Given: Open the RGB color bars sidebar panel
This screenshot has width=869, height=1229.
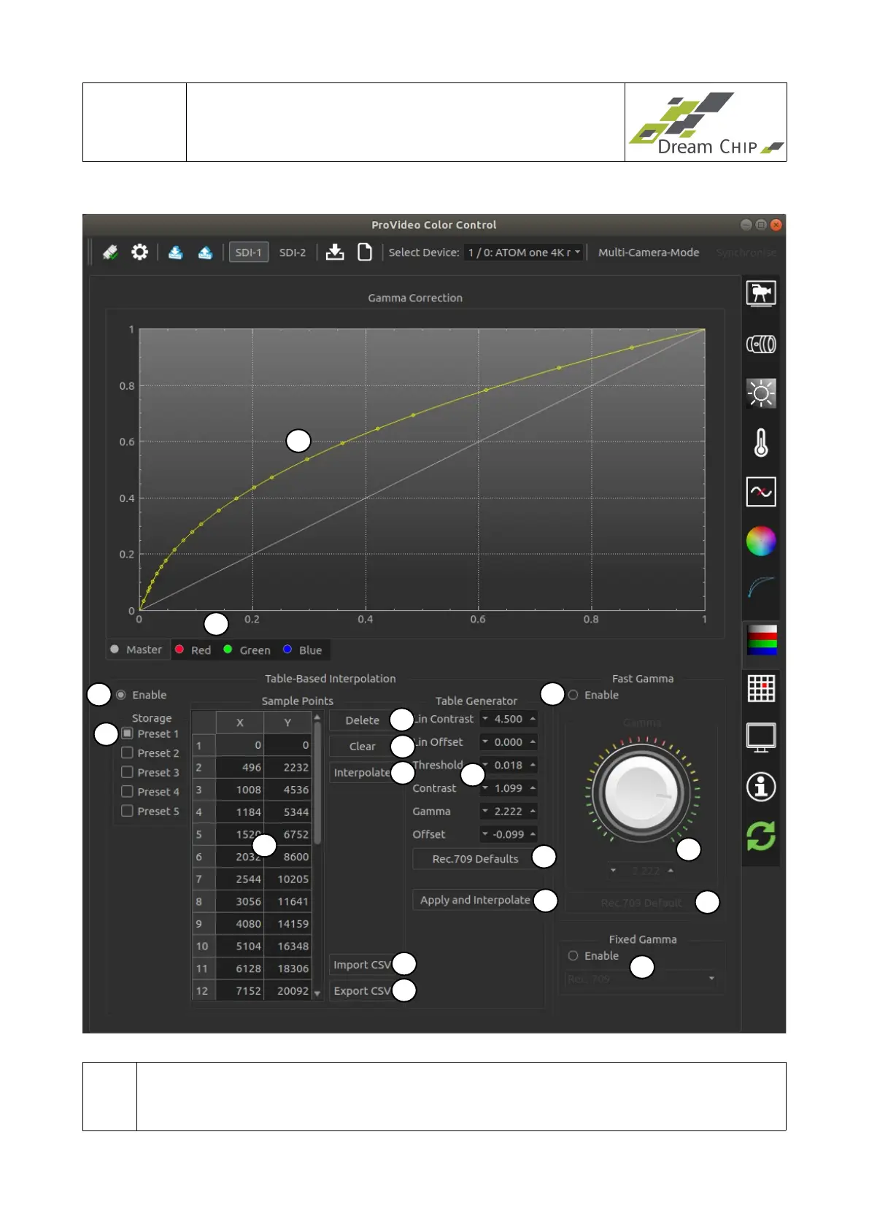Looking at the screenshot, I should click(x=762, y=640).
